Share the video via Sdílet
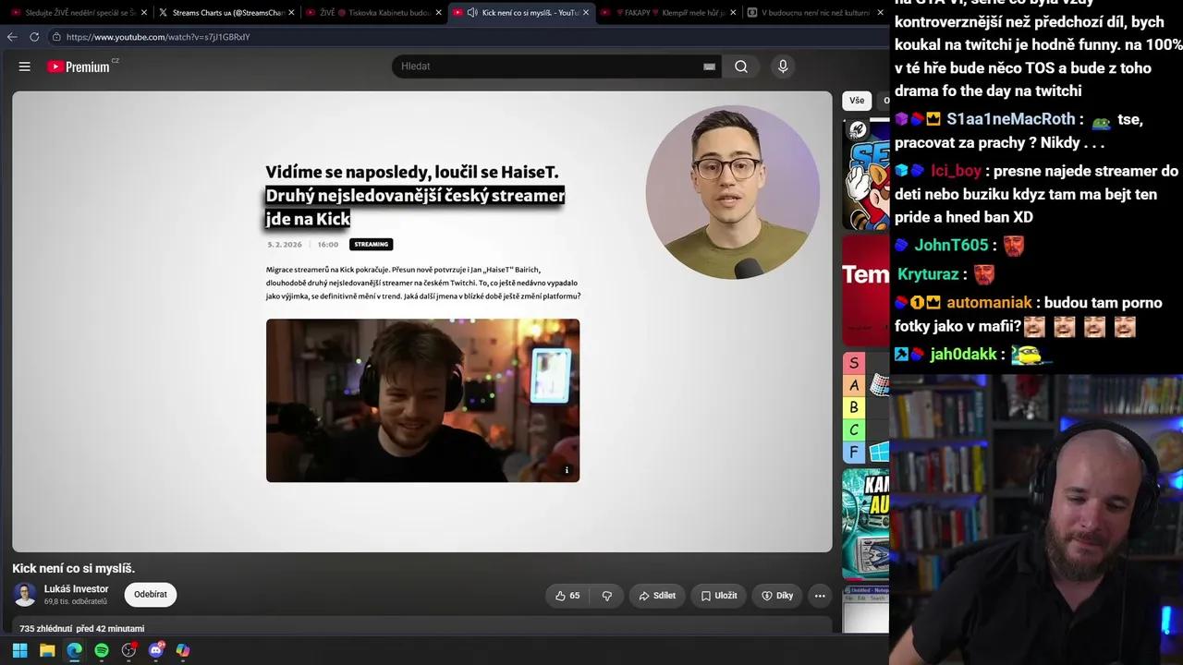 [657, 596]
